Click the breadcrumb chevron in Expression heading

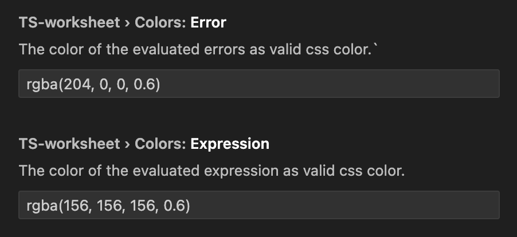126,144
